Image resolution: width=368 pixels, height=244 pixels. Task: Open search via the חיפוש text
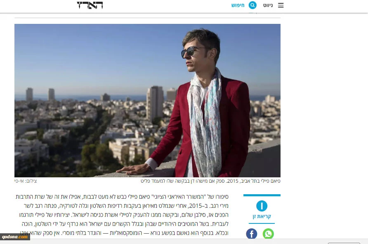pos(238,5)
